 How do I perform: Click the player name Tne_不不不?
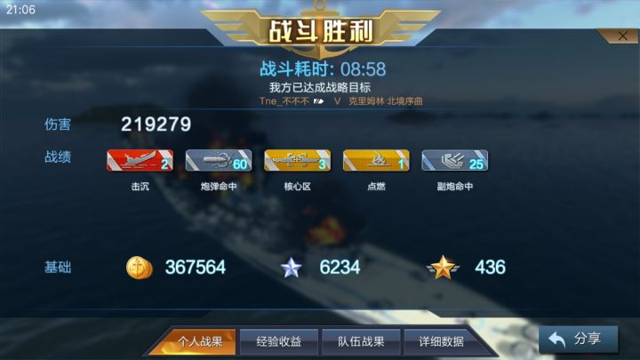[x=284, y=100]
